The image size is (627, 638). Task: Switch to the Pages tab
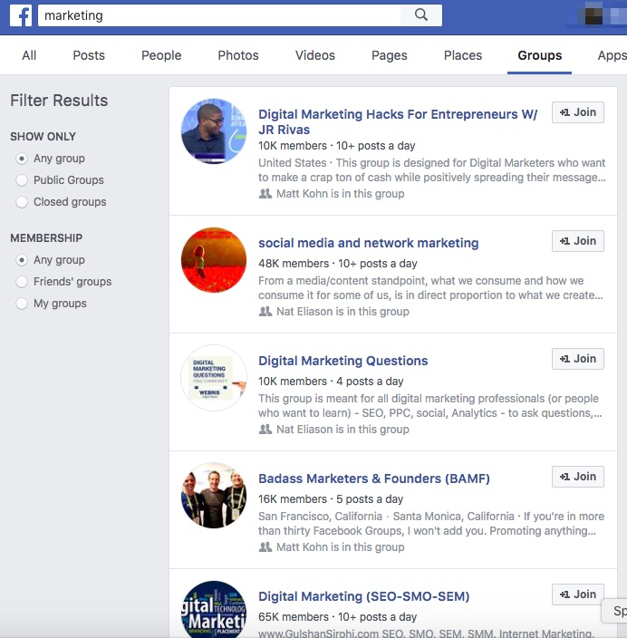click(x=389, y=55)
